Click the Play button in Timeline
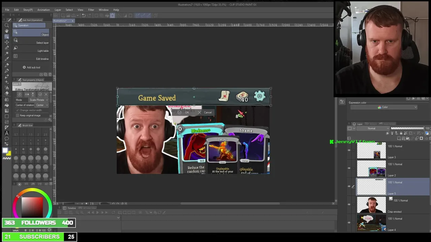The image size is (431, 242). [x=98, y=212]
